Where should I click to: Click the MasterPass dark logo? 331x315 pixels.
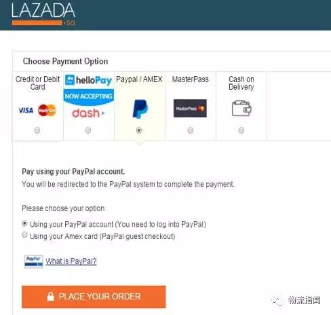point(190,109)
